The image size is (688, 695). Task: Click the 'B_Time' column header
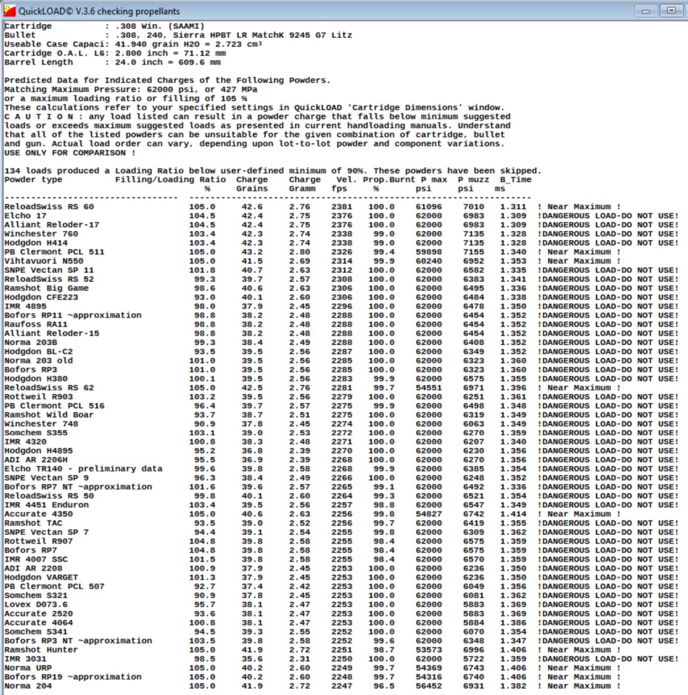click(x=515, y=179)
